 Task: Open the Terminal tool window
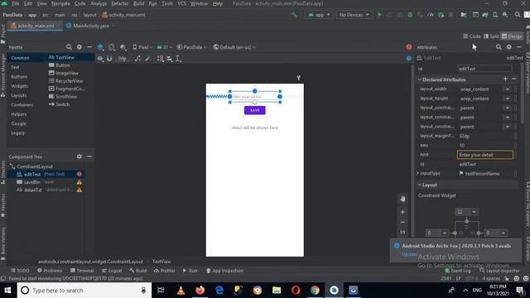(82, 271)
